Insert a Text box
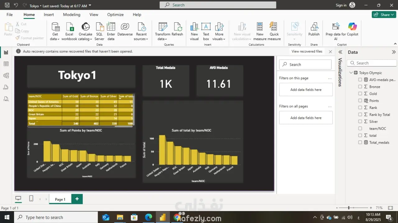This screenshot has height=223, width=398. (x=206, y=31)
